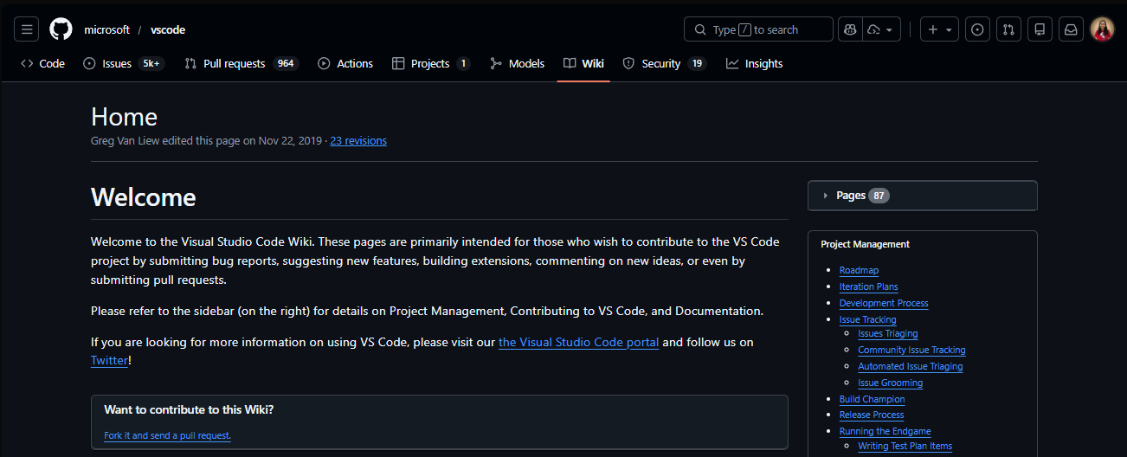Switch to the Code tab
Image resolution: width=1127 pixels, height=457 pixels.
tap(42, 63)
